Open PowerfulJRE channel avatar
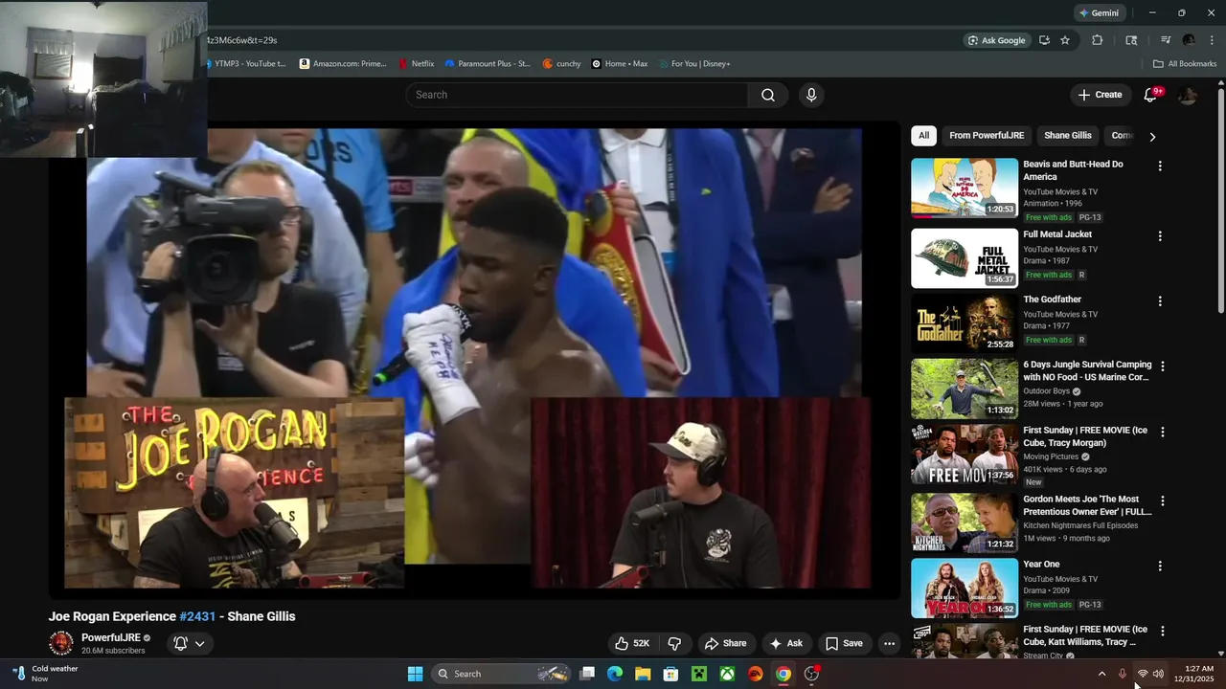This screenshot has height=689, width=1226. tap(61, 643)
